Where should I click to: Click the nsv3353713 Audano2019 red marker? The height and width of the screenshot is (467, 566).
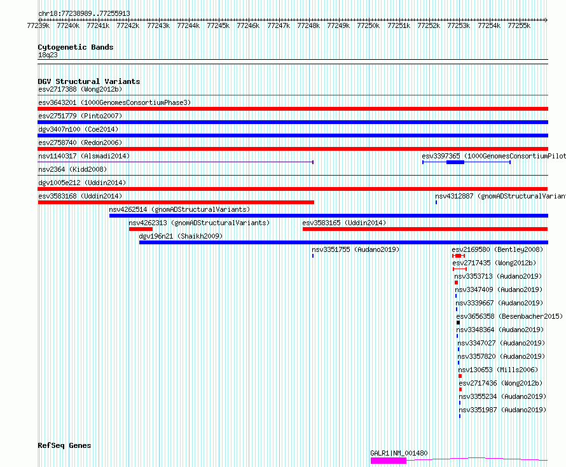456,282
